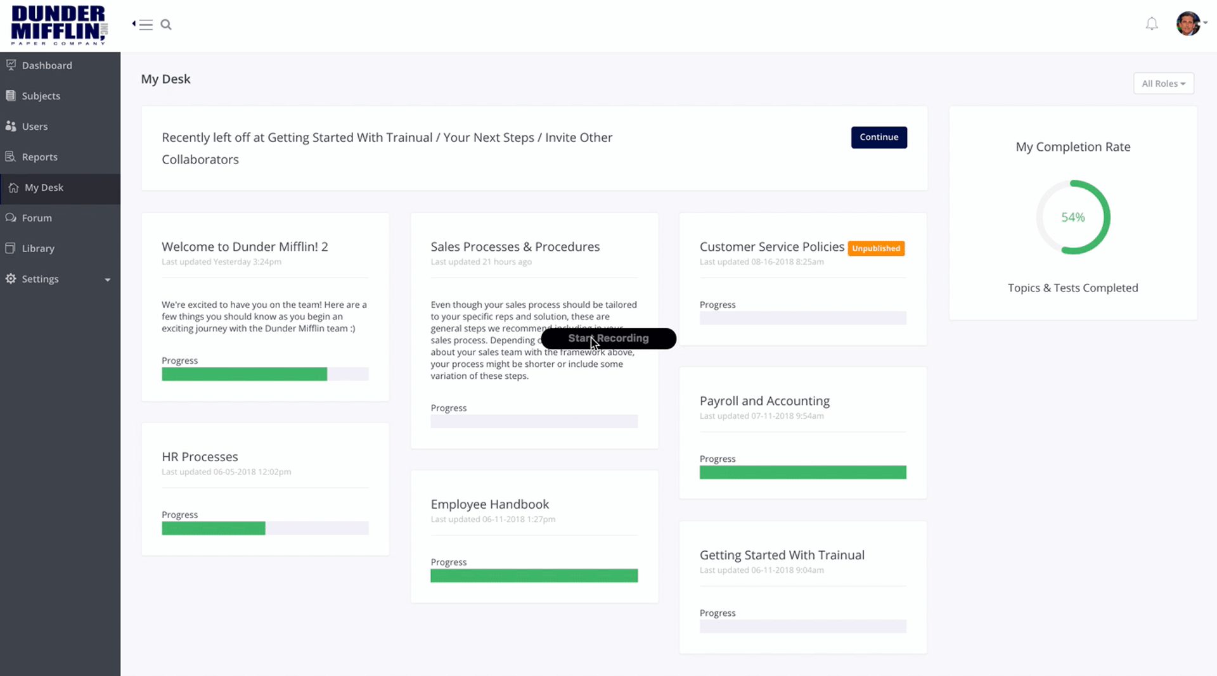This screenshot has width=1217, height=676.
Task: Click the search magnifier icon
Action: click(166, 25)
